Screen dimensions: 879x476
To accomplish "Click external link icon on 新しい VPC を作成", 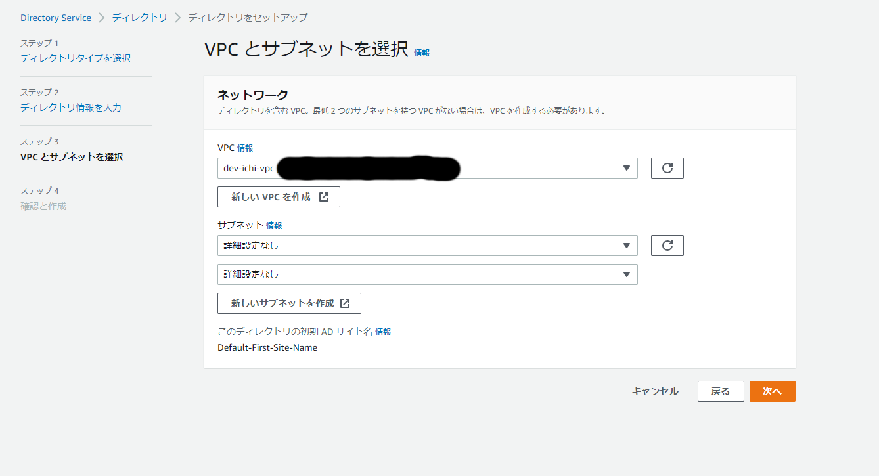I will [324, 197].
